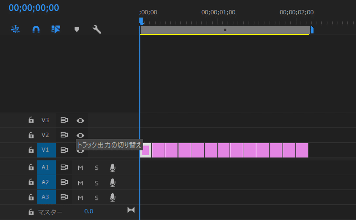This screenshot has height=220, width=356.
Task: Select the V3 track target
Action: click(x=45, y=120)
